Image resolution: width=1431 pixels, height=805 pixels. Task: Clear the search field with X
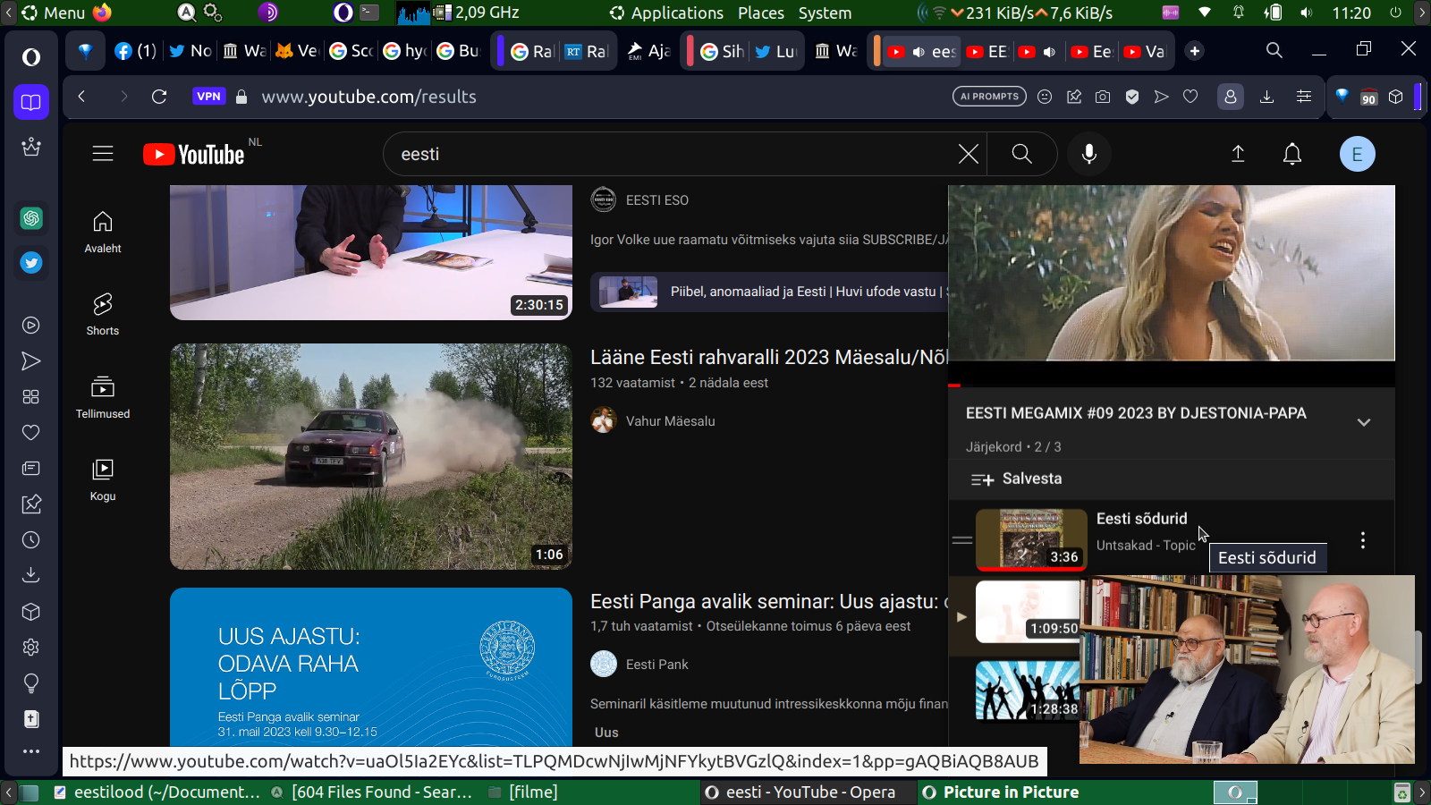coord(968,154)
